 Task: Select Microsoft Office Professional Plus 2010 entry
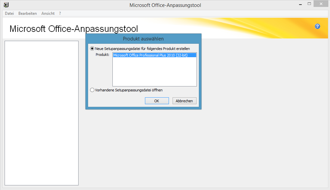click(x=150, y=55)
